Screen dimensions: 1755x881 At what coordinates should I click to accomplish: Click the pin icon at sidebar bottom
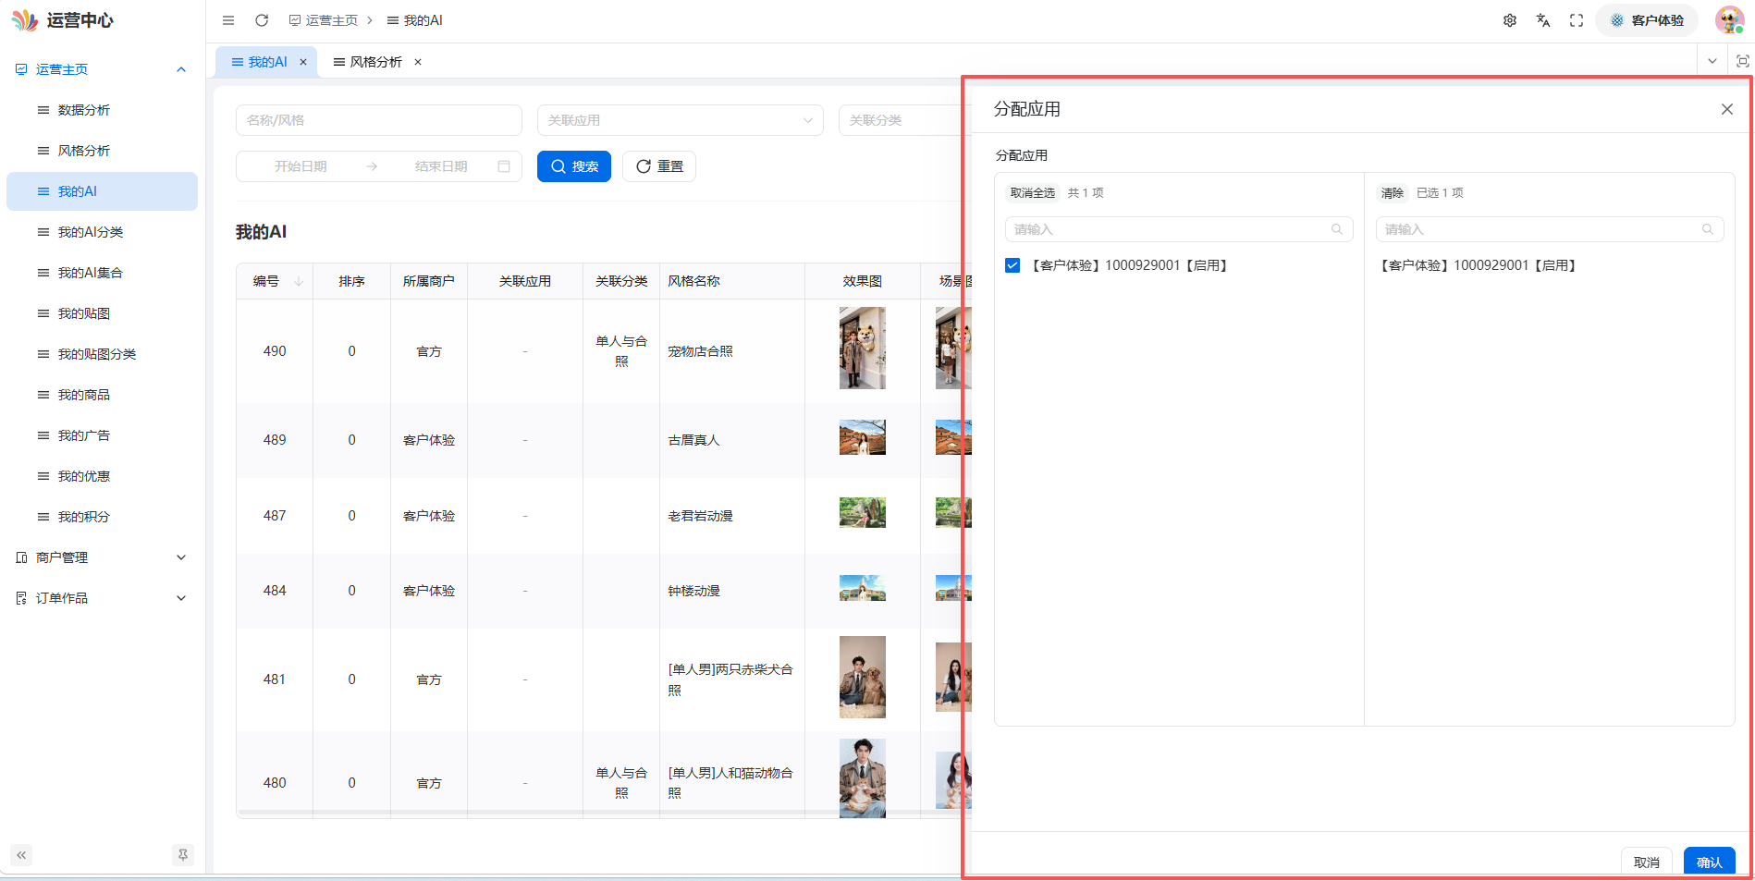[x=183, y=855]
